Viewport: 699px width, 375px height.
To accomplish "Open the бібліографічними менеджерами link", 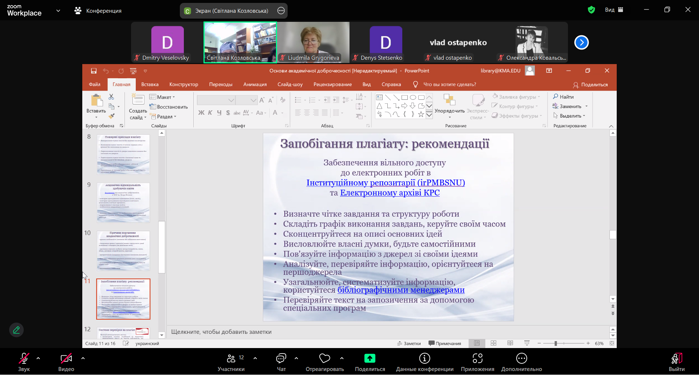I will point(401,290).
